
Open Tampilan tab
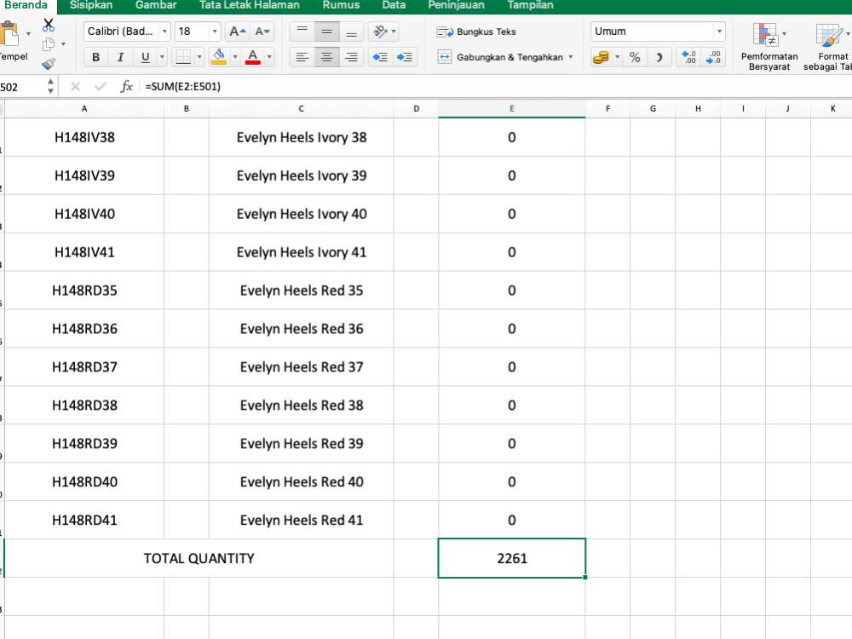coord(530,5)
